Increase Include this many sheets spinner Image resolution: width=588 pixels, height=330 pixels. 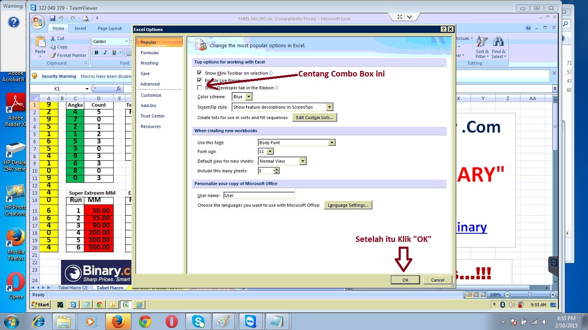276,169
